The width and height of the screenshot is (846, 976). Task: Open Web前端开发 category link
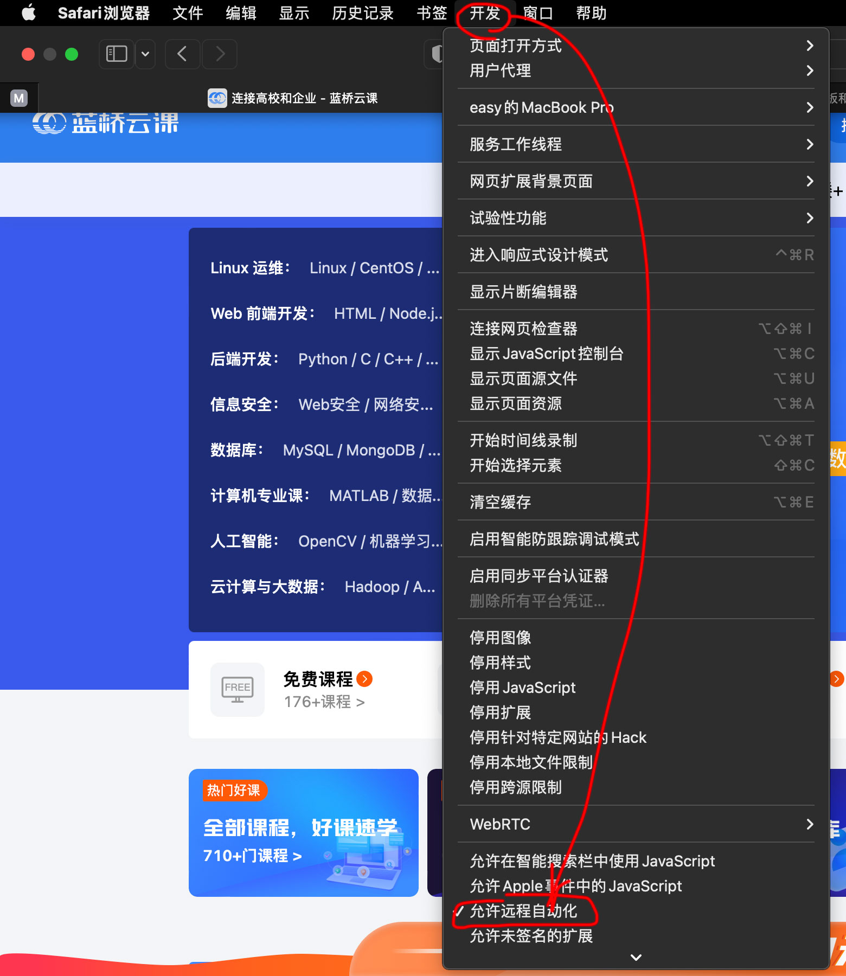[263, 313]
